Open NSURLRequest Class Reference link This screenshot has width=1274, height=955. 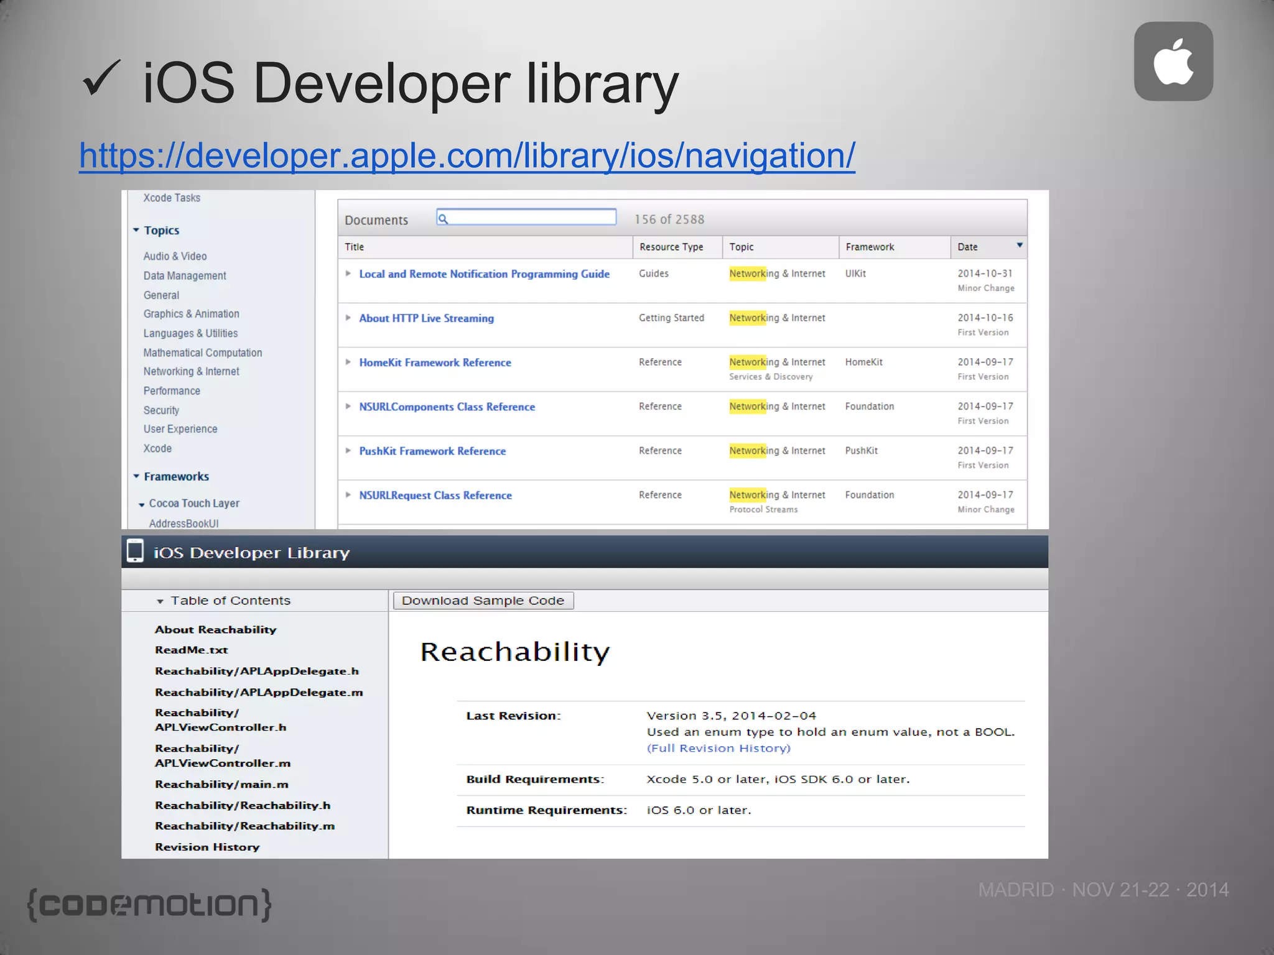tap(435, 496)
